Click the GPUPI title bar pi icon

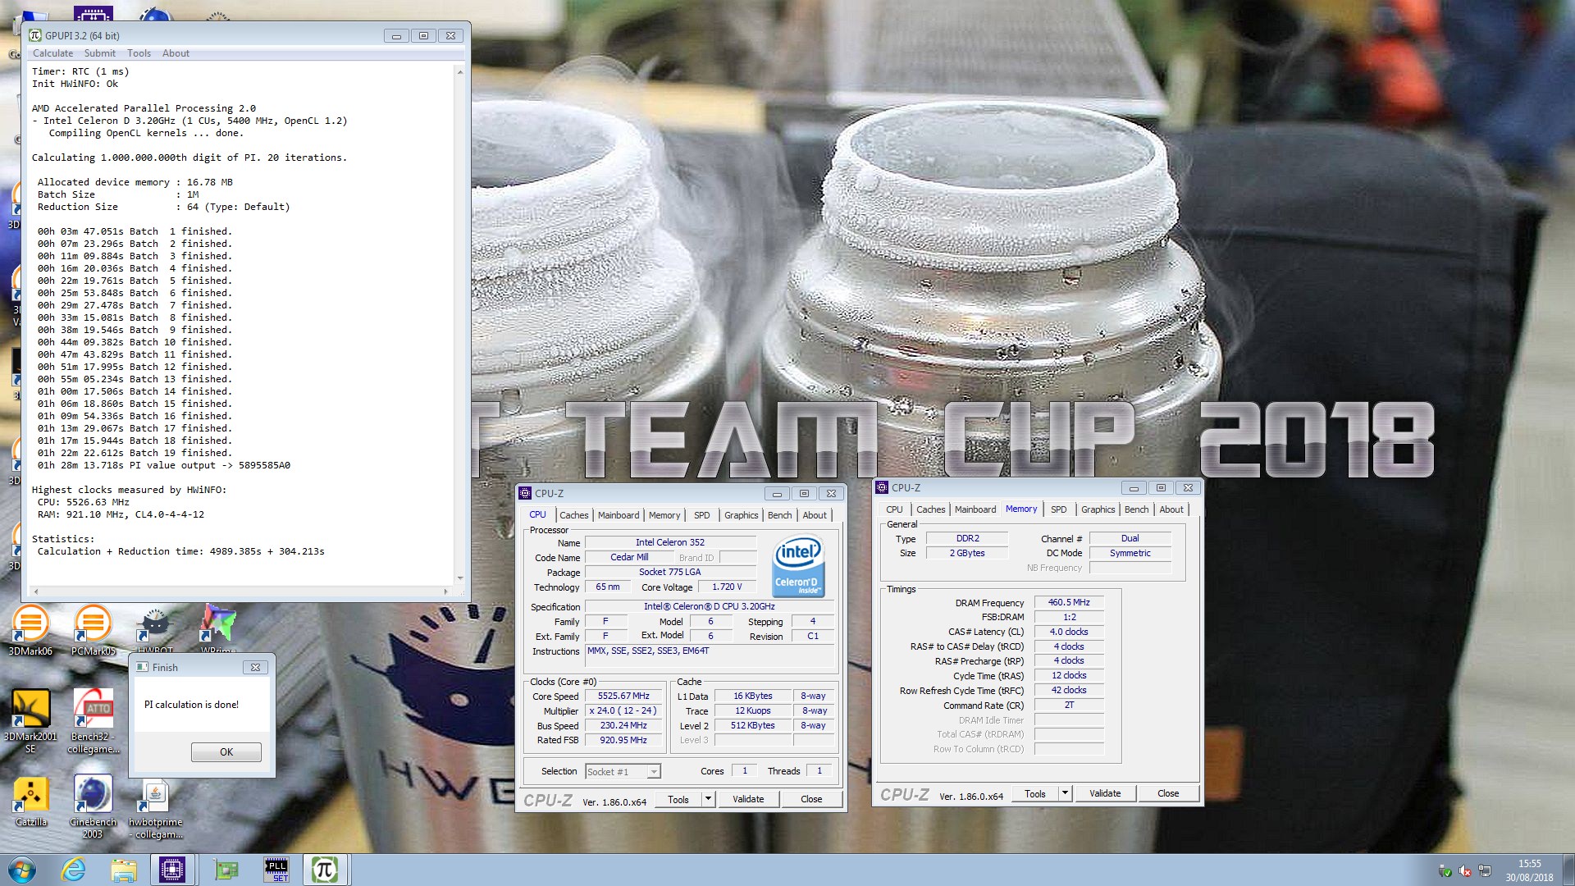(35, 35)
